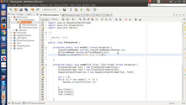Open the HTTP Server Monitor window
This screenshot has width=186, height=105.
point(34,103)
